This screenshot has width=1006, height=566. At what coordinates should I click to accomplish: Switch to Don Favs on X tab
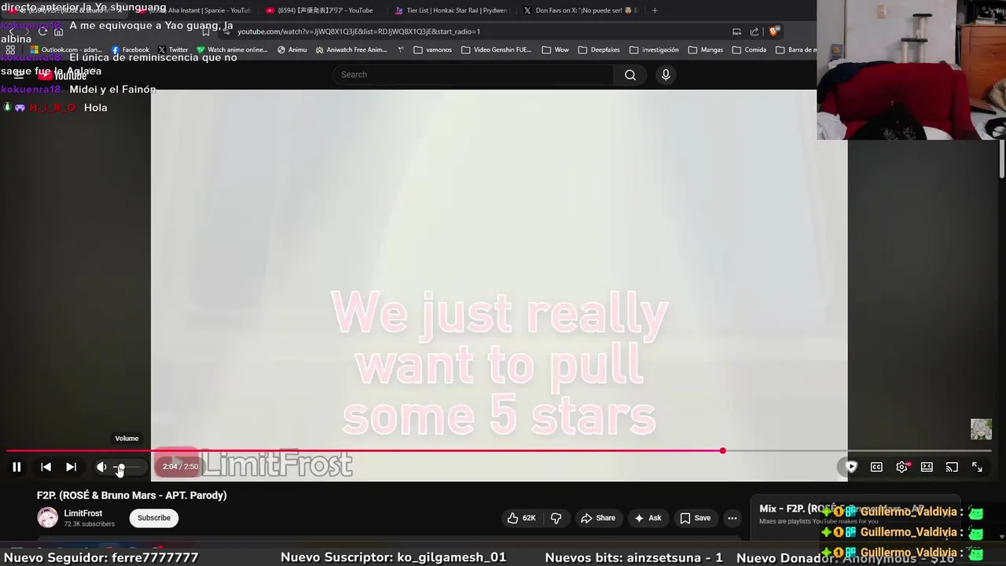[582, 10]
